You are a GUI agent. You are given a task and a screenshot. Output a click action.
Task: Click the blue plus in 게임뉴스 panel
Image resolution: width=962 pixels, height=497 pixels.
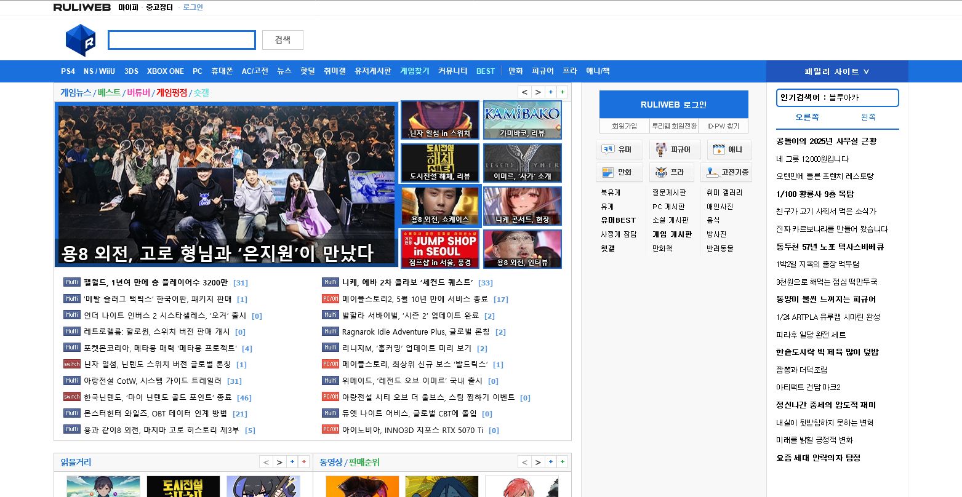tap(551, 92)
